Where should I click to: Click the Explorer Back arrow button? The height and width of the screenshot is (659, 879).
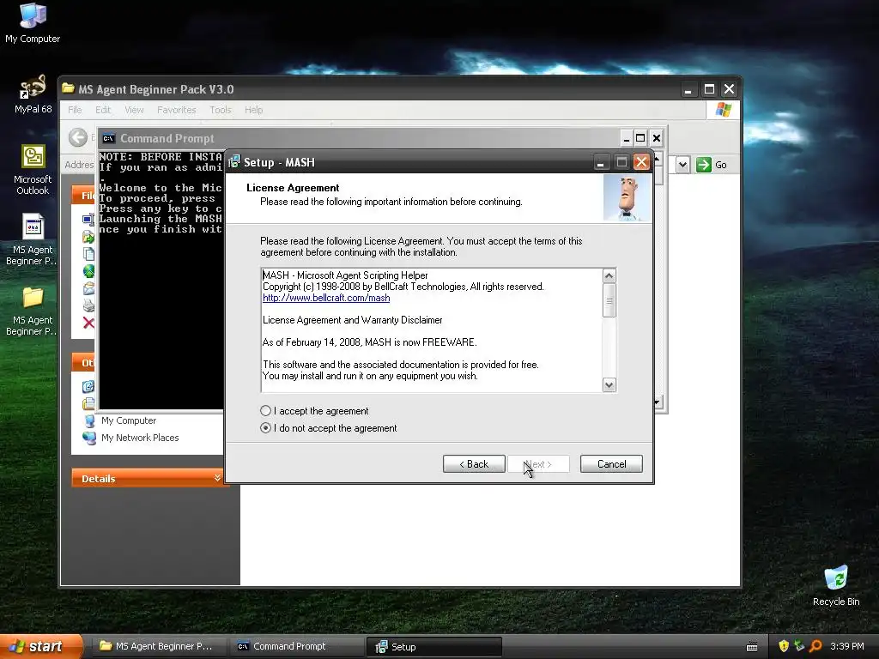pos(78,137)
